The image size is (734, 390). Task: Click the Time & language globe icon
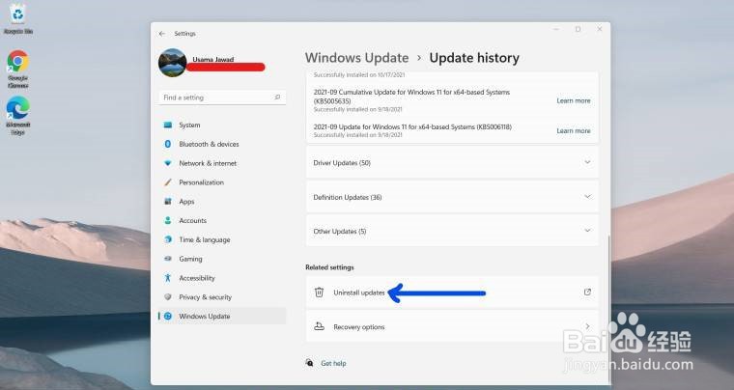pyautogui.click(x=168, y=239)
